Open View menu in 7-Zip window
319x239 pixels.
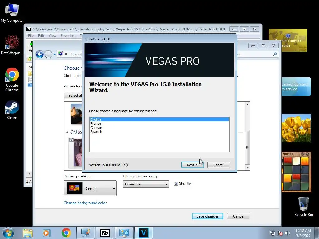[52, 35]
